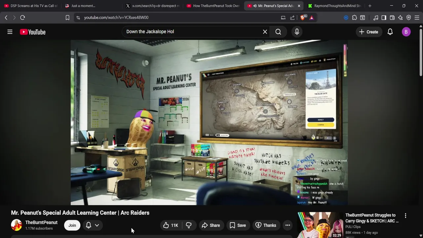Image resolution: width=423 pixels, height=238 pixels.
Task: Switch to 'Just a moment...' tab
Action: (91, 6)
